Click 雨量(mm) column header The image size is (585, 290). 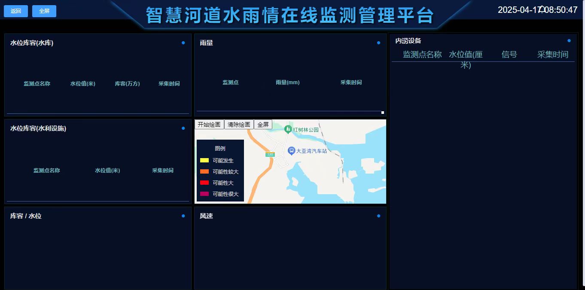(288, 82)
